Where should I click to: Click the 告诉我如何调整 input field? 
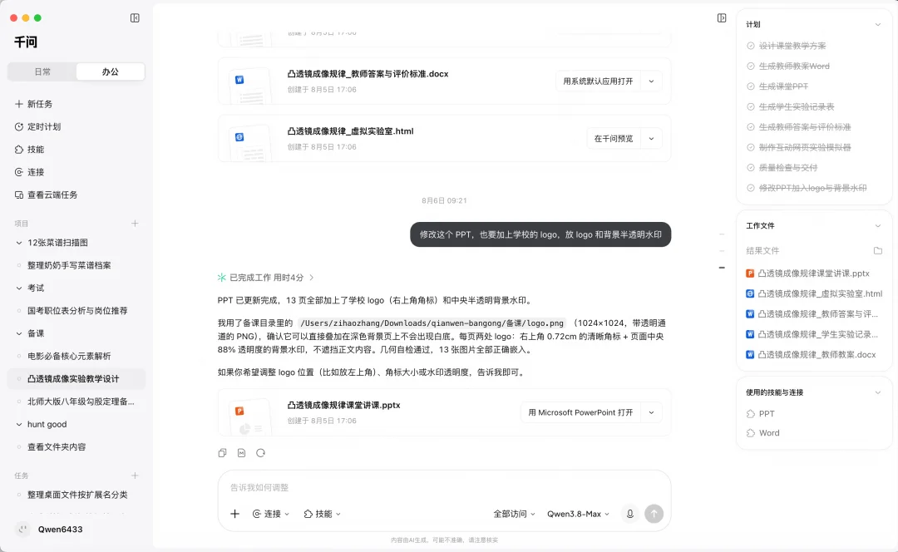click(444, 487)
